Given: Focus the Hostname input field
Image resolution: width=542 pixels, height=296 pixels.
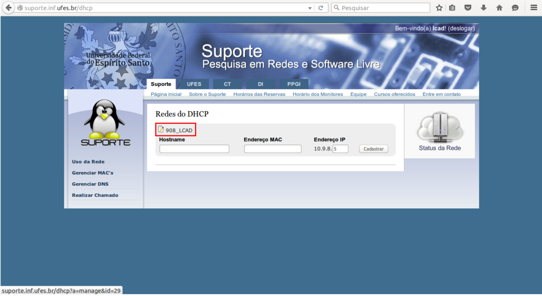Looking at the screenshot, I should click(x=194, y=149).
